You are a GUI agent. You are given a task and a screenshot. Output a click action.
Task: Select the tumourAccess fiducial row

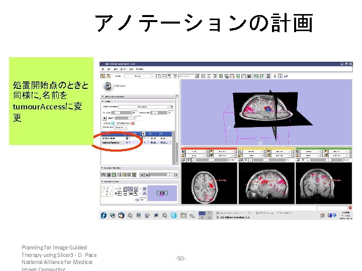(x=137, y=143)
